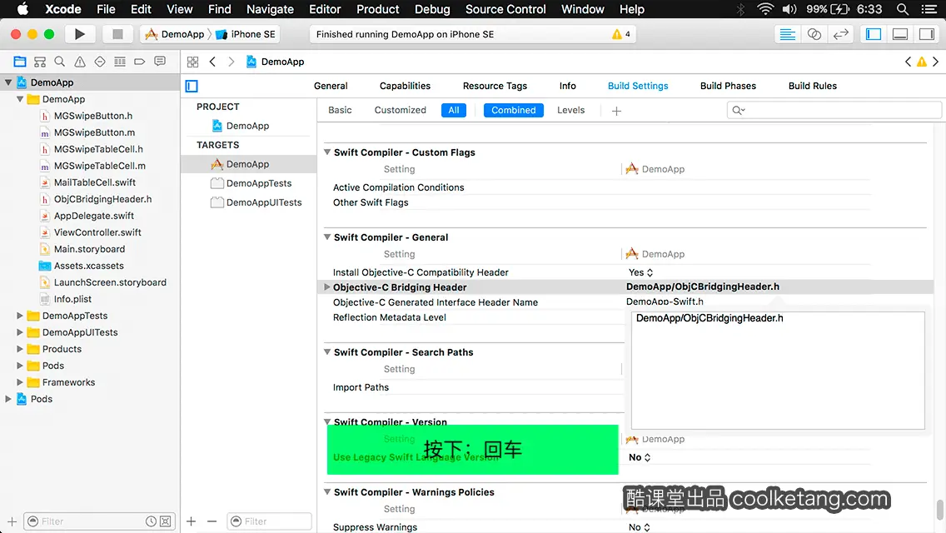The width and height of the screenshot is (946, 533).
Task: Select the Customized settings filter
Action: (400, 110)
